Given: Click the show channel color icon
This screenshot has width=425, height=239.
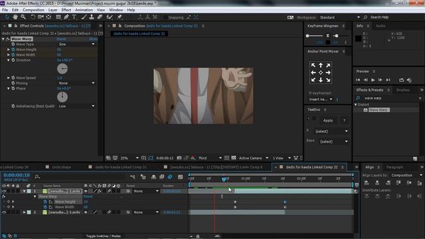Looking at the screenshot, I should coord(193,158).
